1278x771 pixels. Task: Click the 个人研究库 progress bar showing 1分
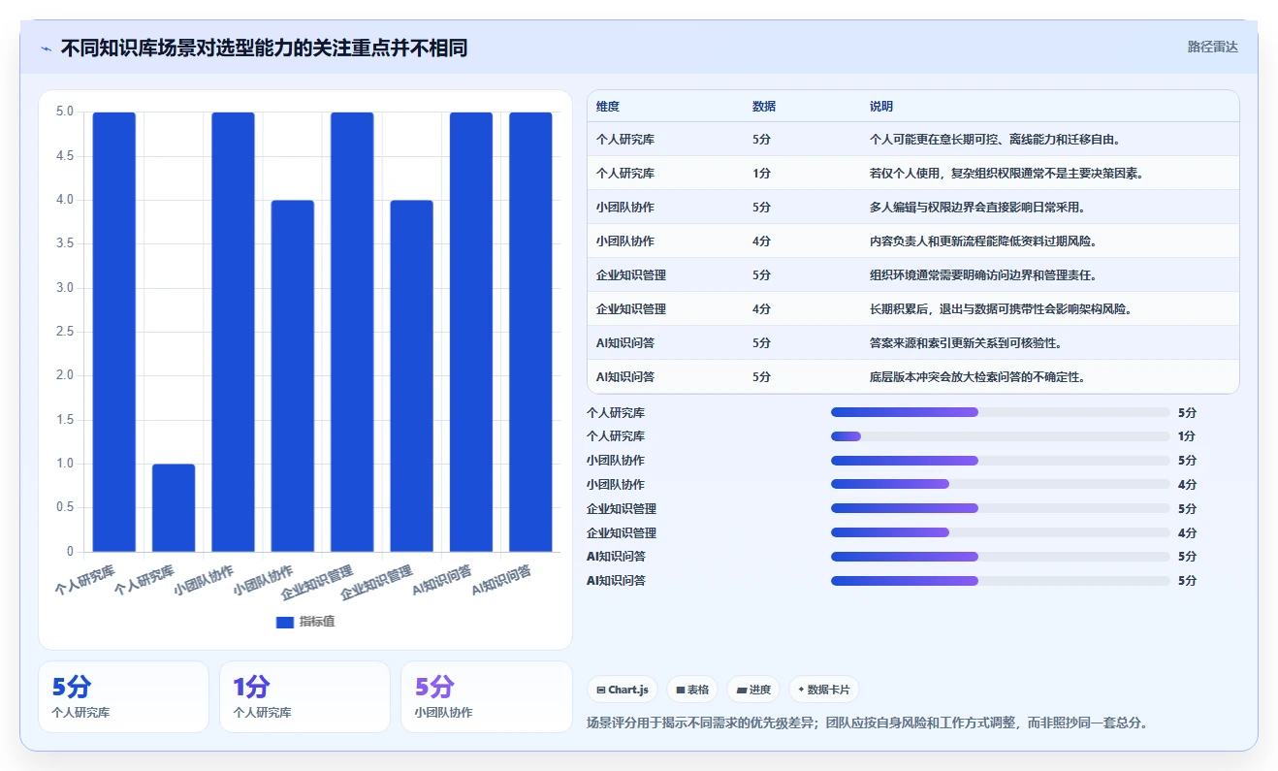click(1001, 436)
